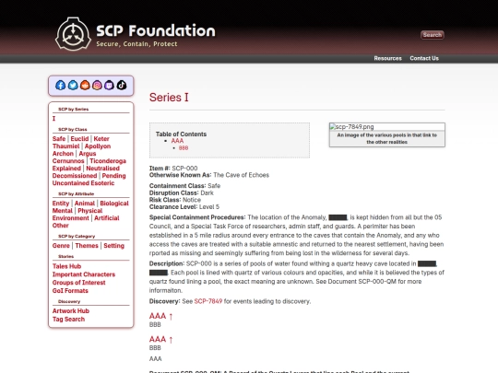Open the Reddit social icon
This screenshot has width=498, height=373.
(x=85, y=85)
